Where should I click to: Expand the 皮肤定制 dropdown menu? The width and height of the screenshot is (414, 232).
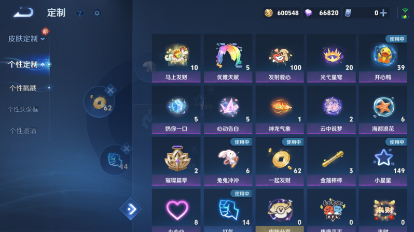coord(26,39)
